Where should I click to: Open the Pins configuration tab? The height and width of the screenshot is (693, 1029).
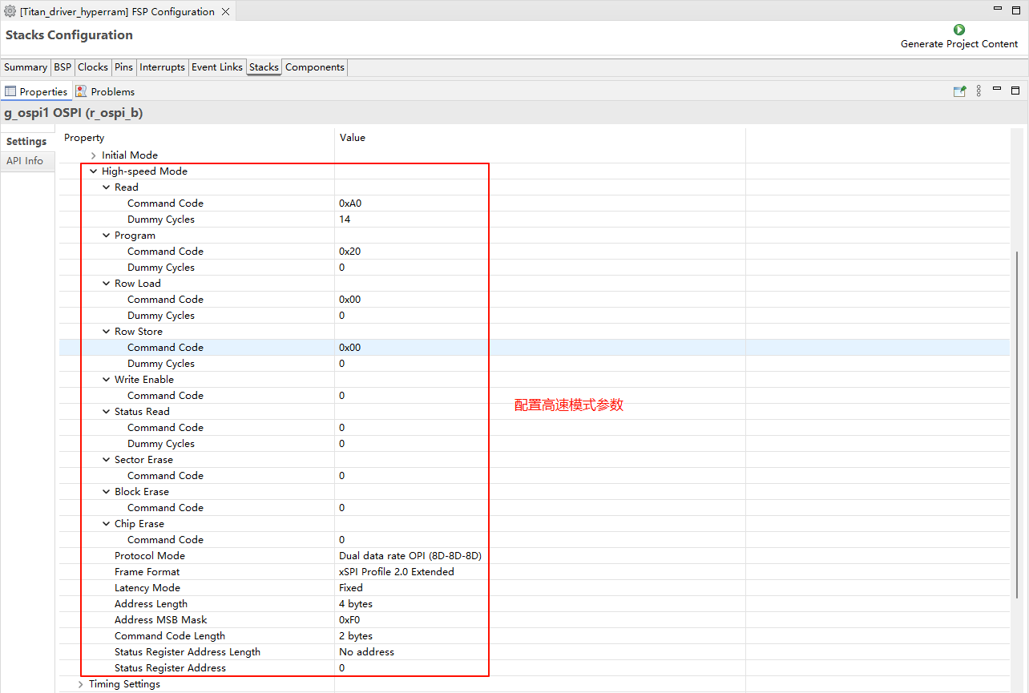[123, 67]
